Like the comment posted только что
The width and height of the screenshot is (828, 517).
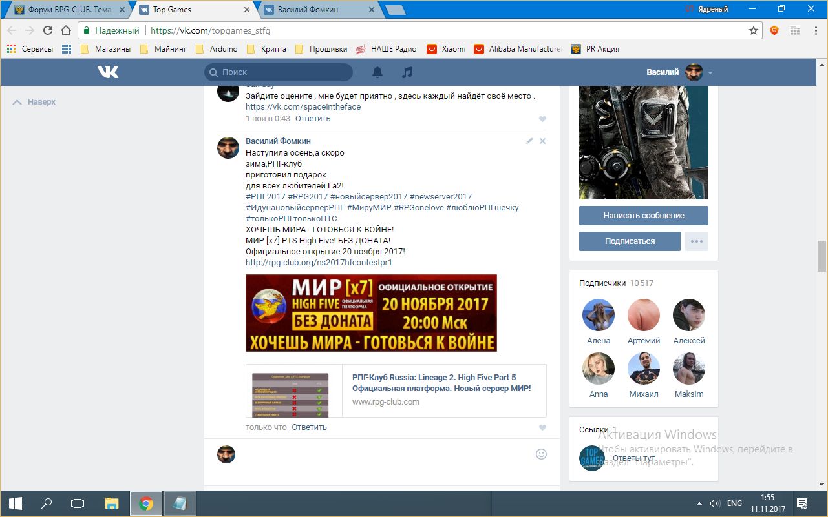coord(542,427)
